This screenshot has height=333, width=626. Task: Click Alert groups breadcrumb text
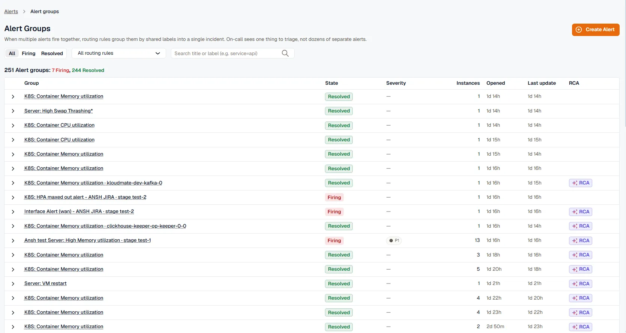(x=45, y=12)
